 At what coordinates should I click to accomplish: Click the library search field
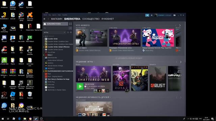coord(55,28)
